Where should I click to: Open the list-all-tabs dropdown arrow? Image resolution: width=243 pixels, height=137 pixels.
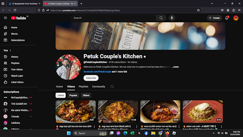pyautogui.click(x=212, y=4)
